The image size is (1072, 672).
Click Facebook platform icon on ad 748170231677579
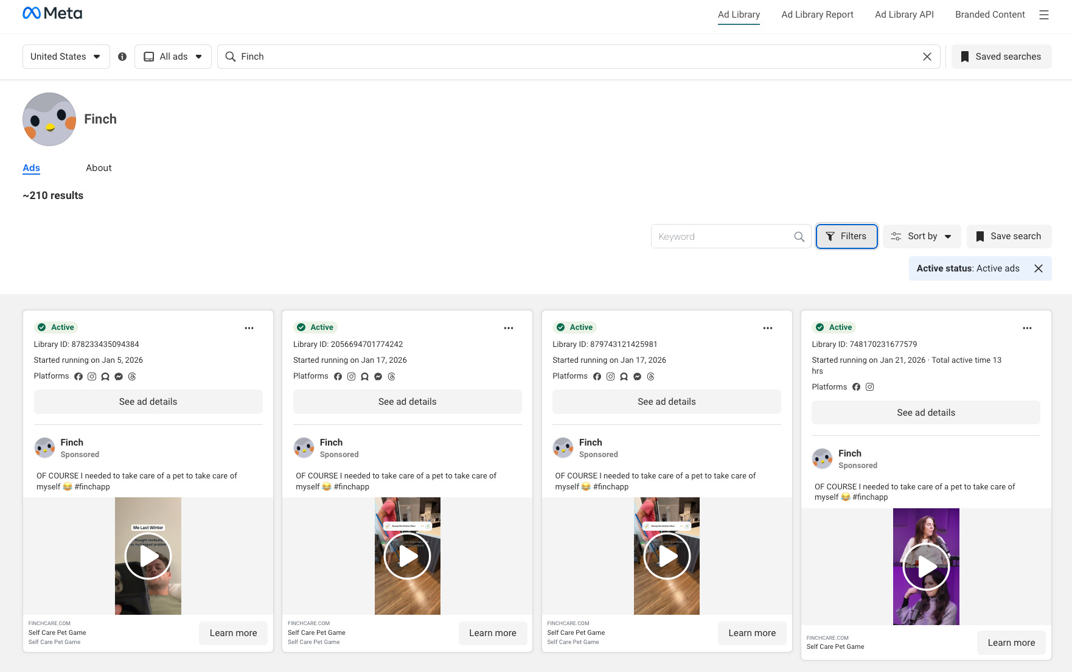856,387
